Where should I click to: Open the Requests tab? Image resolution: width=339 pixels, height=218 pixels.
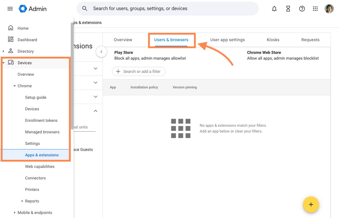[310, 40]
